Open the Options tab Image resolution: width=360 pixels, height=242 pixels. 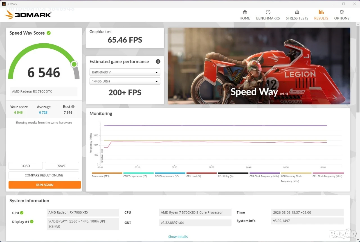click(x=342, y=15)
